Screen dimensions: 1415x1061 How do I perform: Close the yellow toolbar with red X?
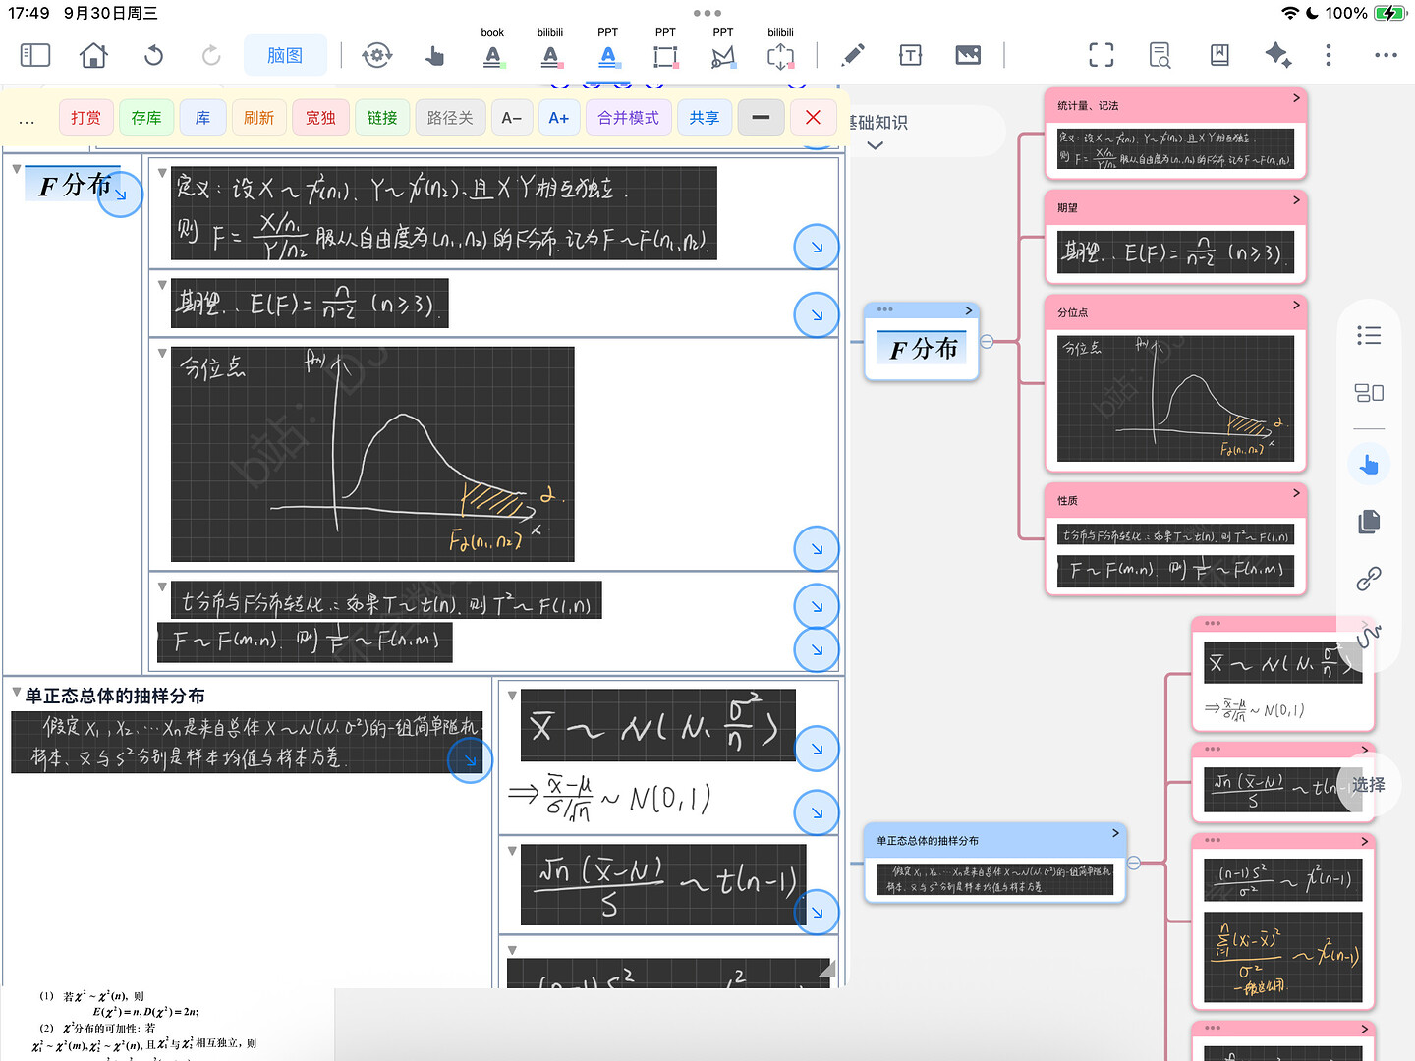[x=813, y=118]
